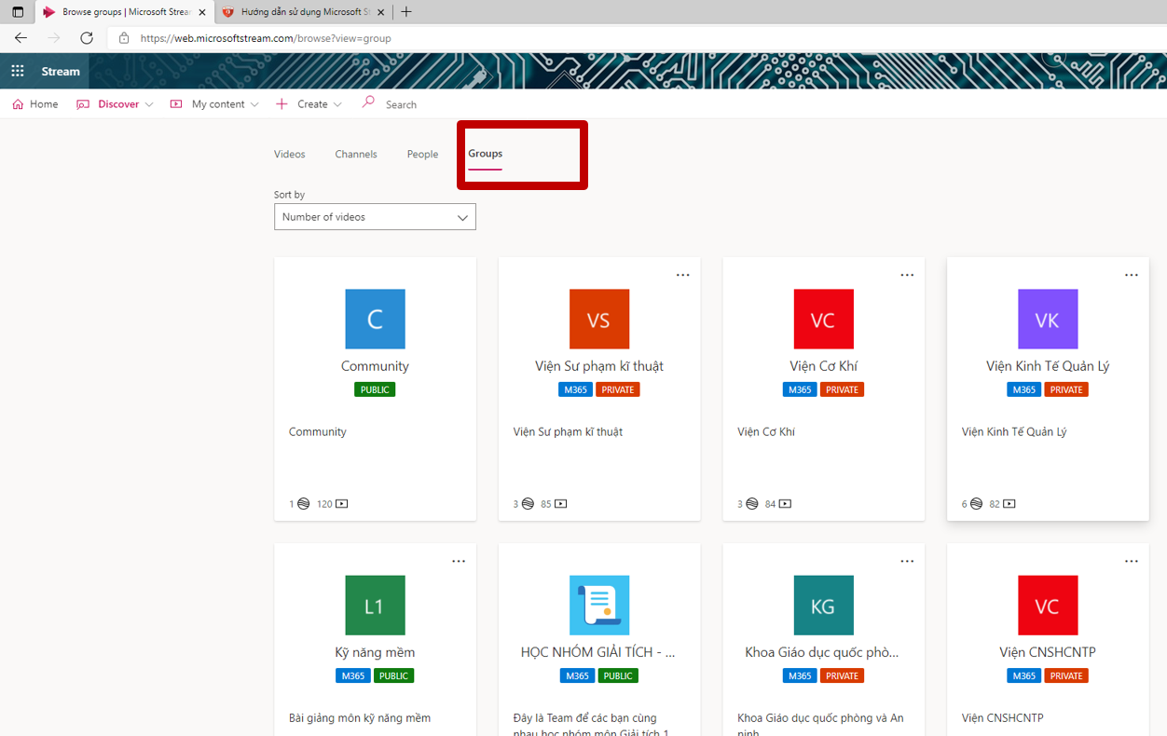
Task: Open the Viện Sư phạm kĩ thuật VS tile icon
Action: 598,320
